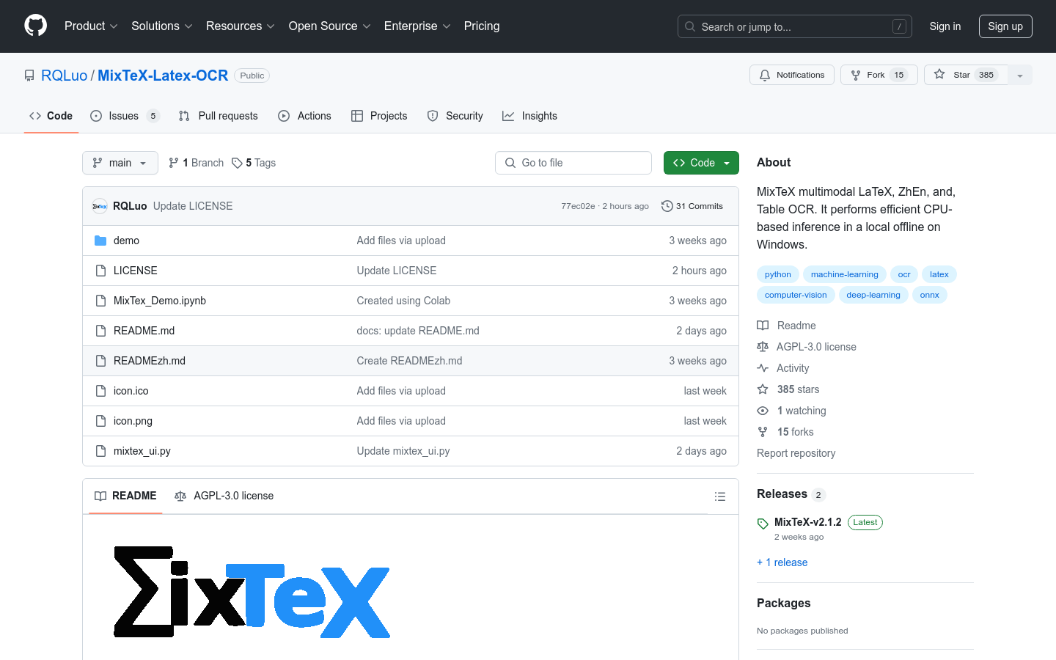Viewport: 1056px width, 660px height.
Task: Open MixTex_Demo.ipynb file
Action: click(x=160, y=301)
